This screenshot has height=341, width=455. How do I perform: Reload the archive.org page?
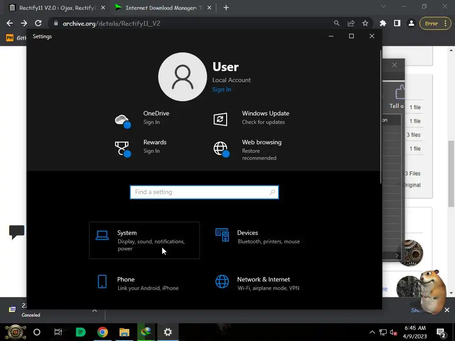[38, 23]
